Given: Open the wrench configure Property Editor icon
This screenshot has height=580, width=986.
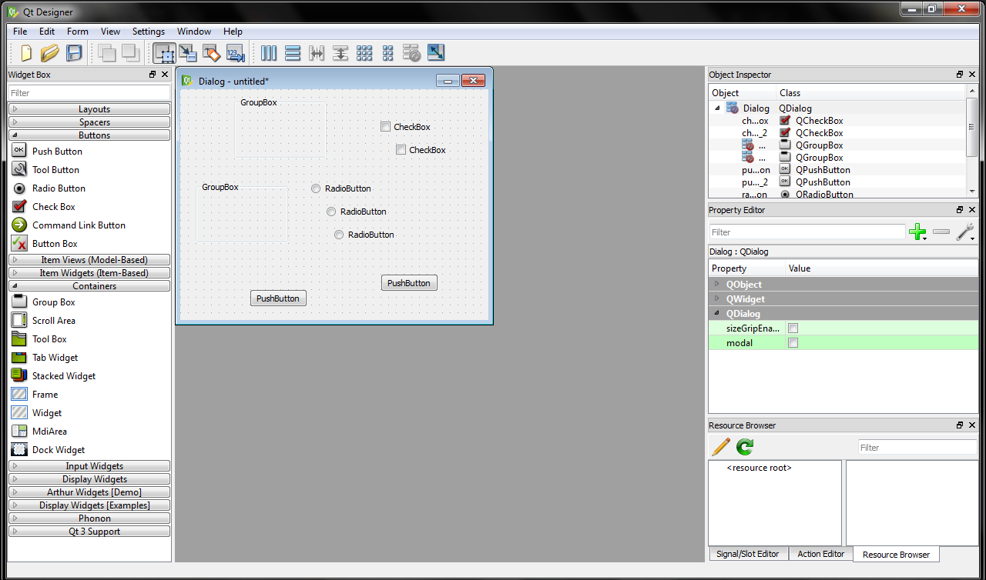Looking at the screenshot, I should click(965, 232).
